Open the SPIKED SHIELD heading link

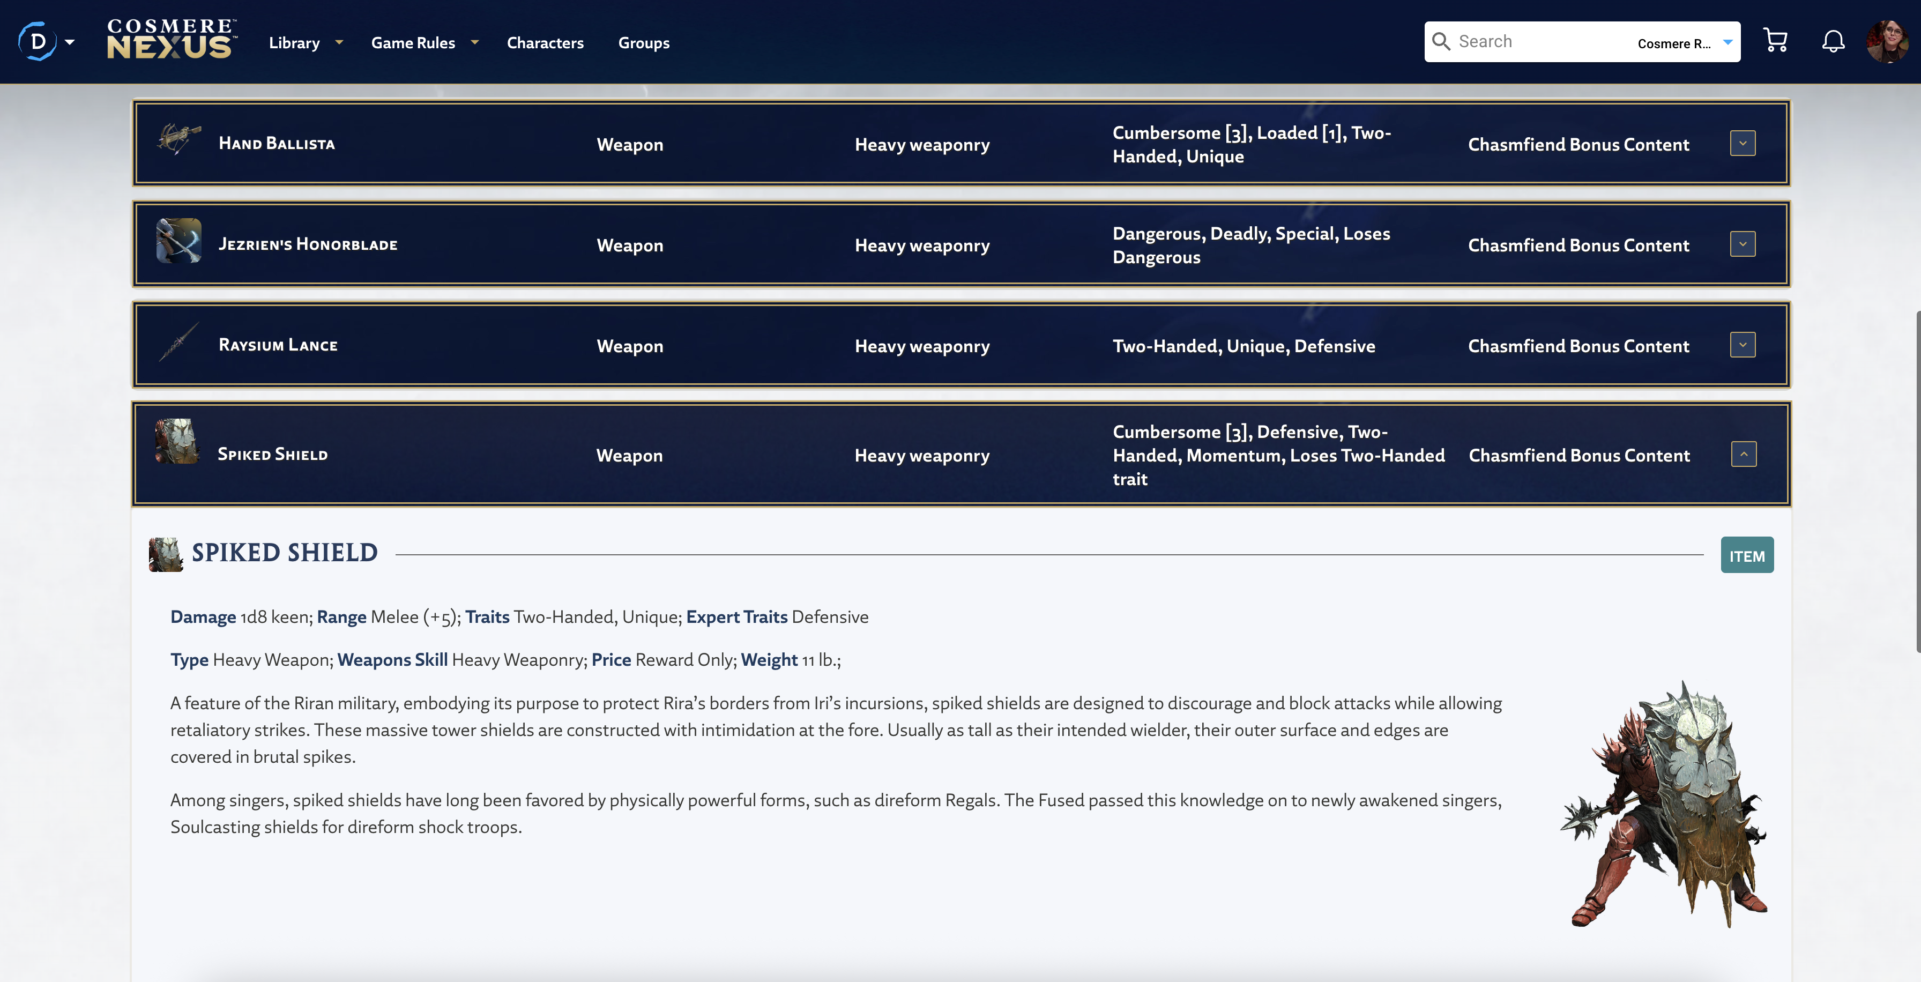point(285,553)
